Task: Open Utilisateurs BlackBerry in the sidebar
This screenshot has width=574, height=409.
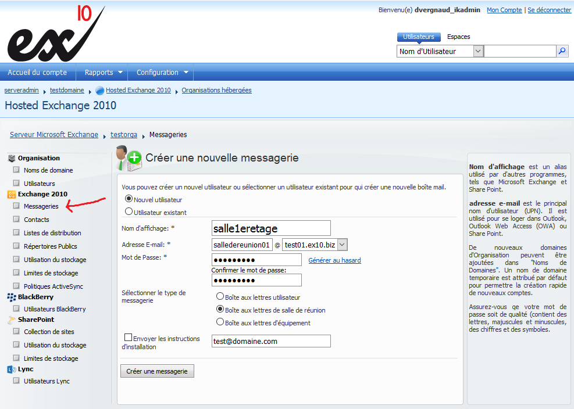Action: click(x=55, y=309)
